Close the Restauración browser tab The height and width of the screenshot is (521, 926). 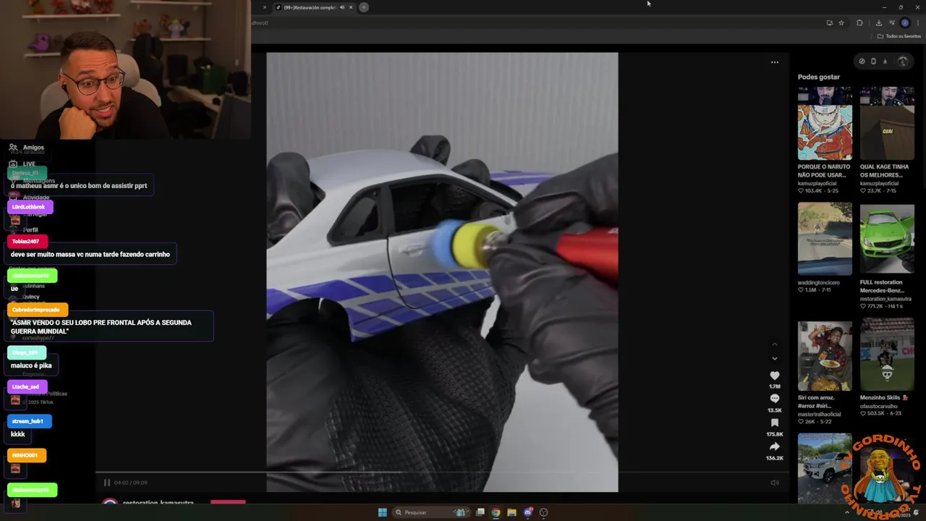coord(351,7)
